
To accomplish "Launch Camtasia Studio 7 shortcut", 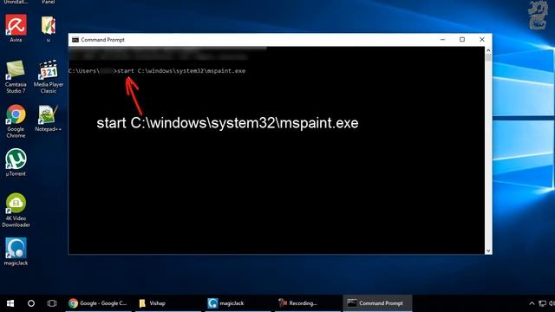I will [16, 77].
